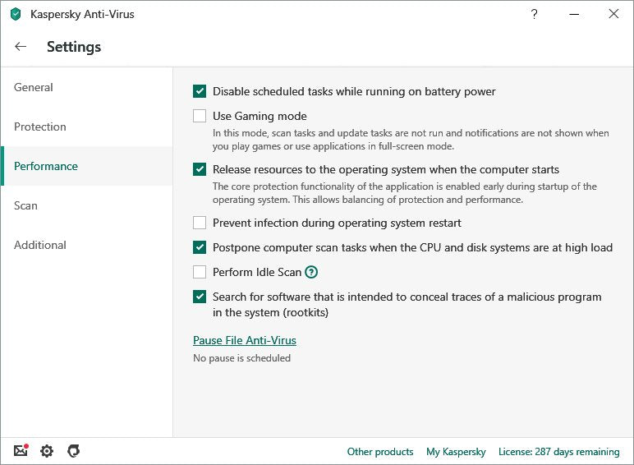Enable the Use Gaming mode checkbox
This screenshot has height=465, width=634.
click(x=200, y=116)
